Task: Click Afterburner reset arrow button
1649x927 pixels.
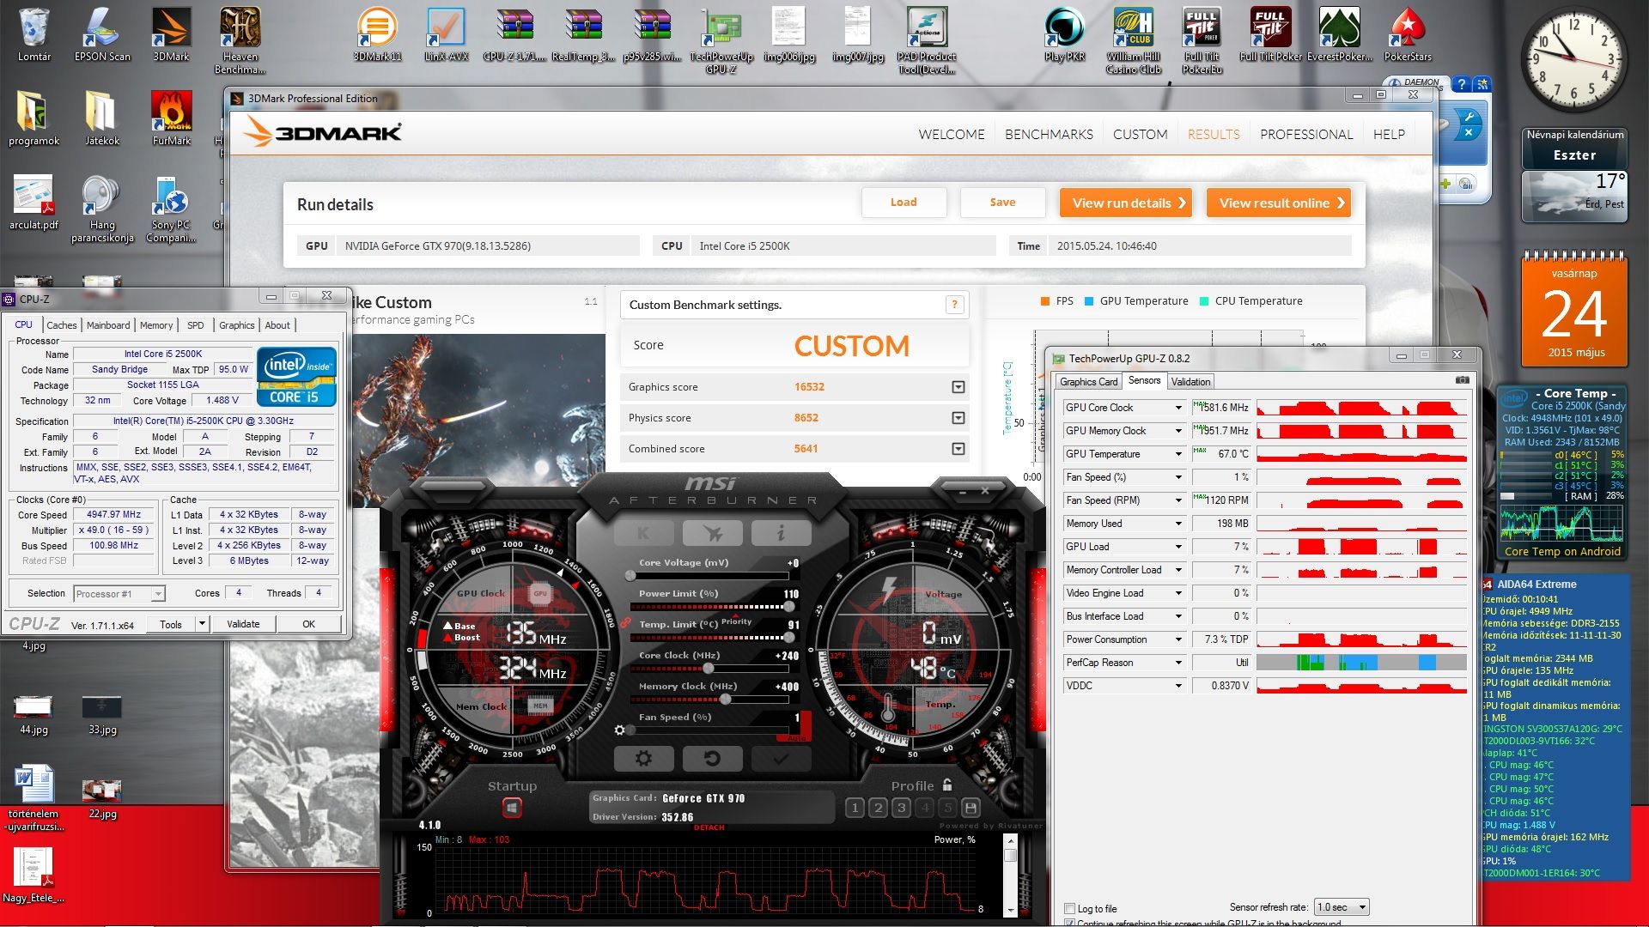Action: [711, 758]
